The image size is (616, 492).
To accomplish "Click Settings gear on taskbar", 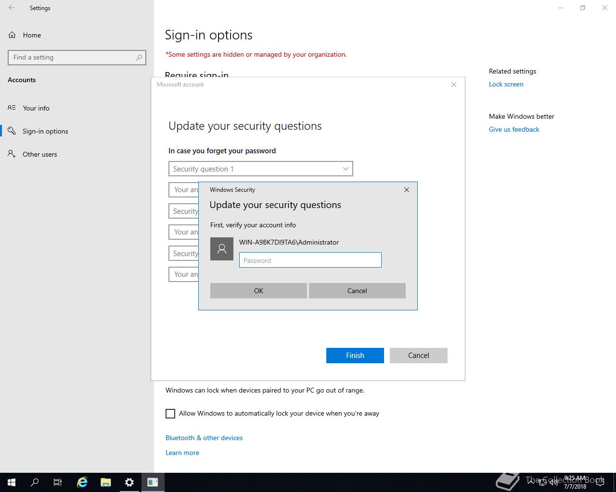I will click(x=129, y=482).
